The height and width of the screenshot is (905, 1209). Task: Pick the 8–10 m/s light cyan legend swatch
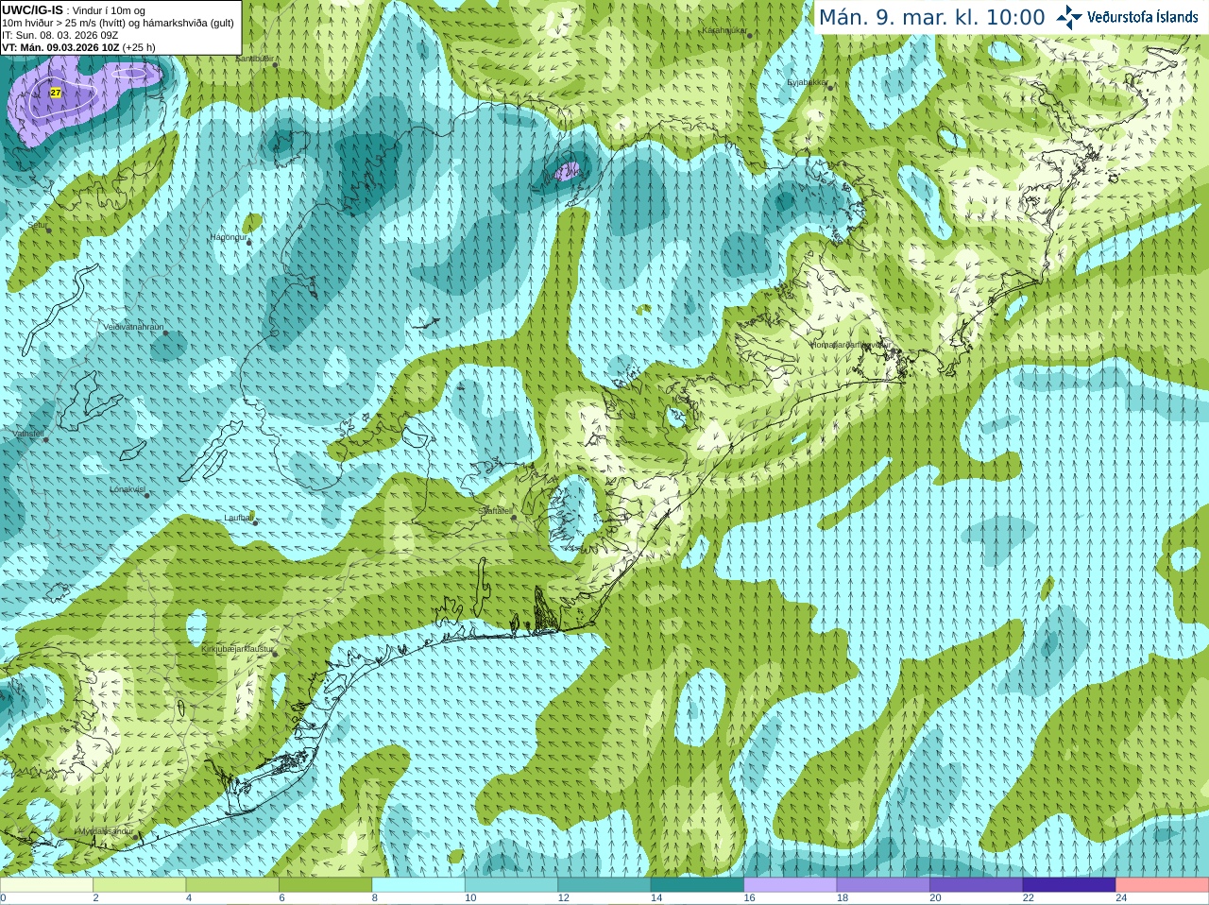point(418,885)
